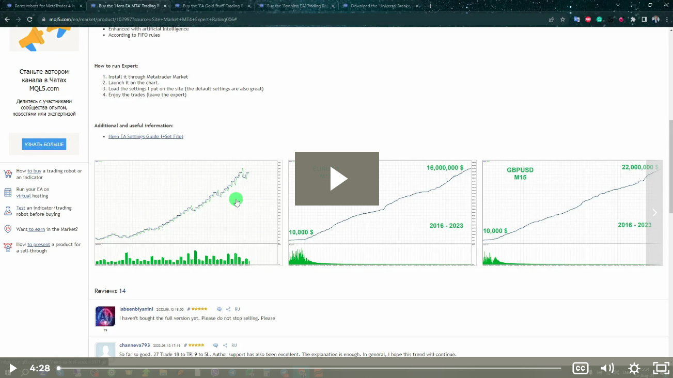Click the share icon on channeva793's review
Image resolution: width=673 pixels, height=378 pixels.
[x=225, y=345]
